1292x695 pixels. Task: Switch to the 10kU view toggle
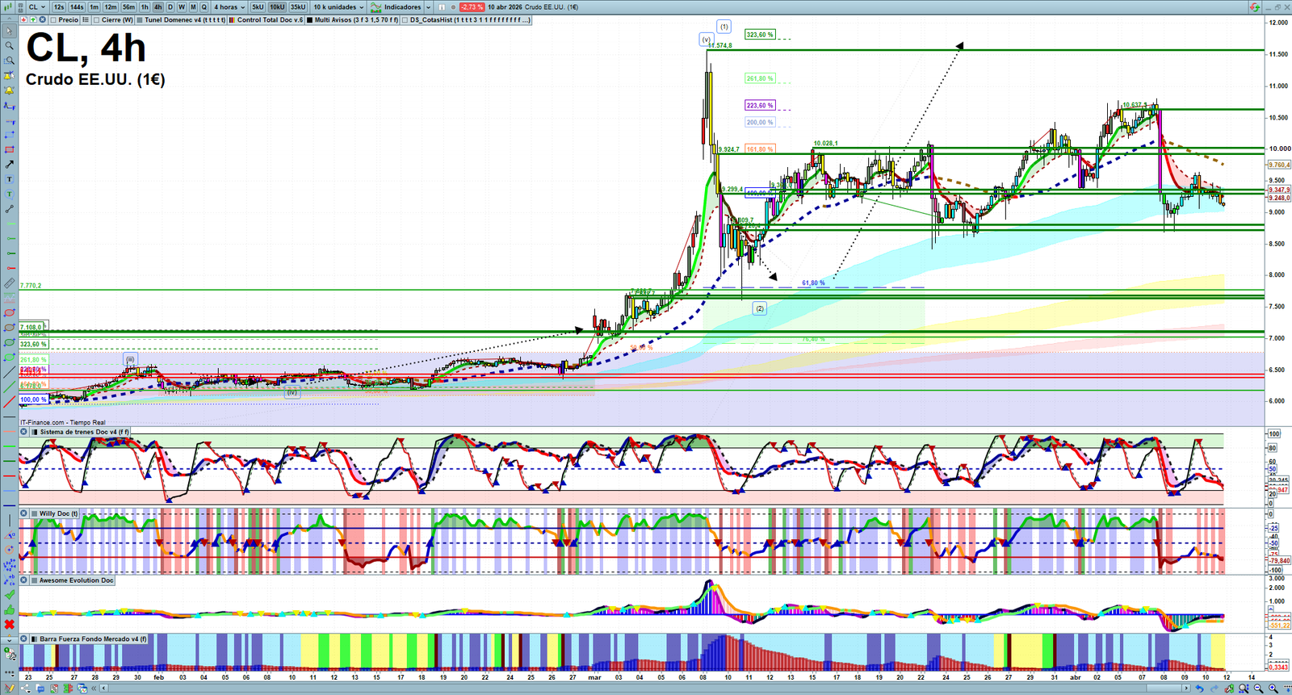pyautogui.click(x=277, y=6)
